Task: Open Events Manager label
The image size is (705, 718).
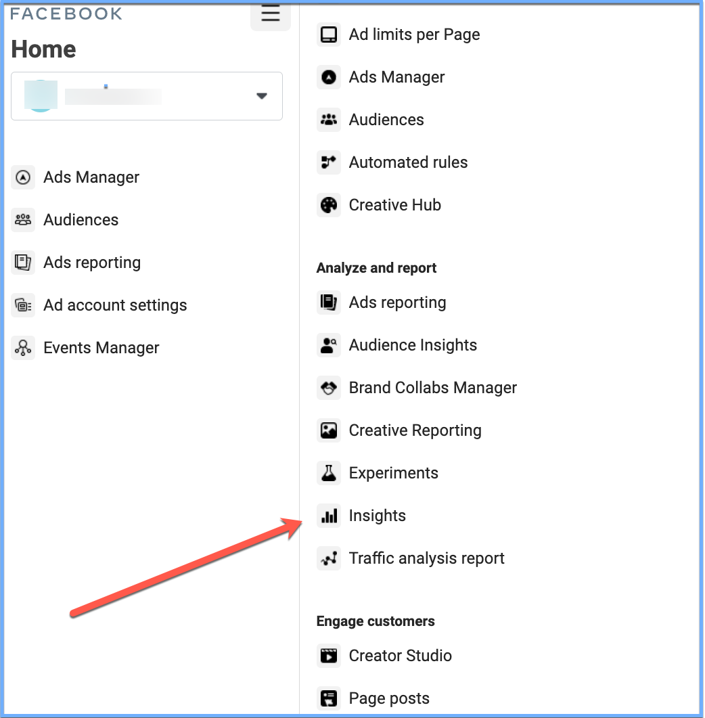Action: (x=101, y=348)
